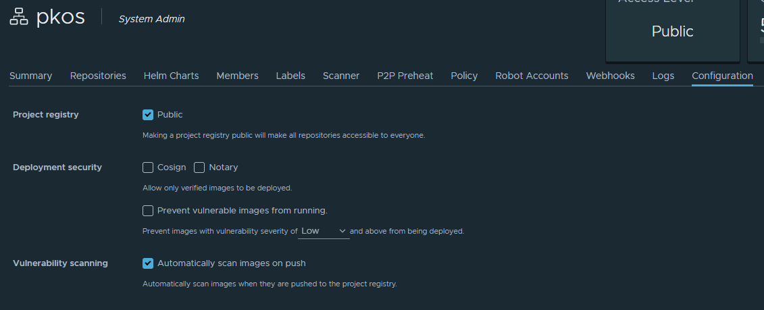Switch to the Scanner tab
The image size is (764, 310).
[x=341, y=76]
